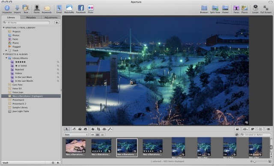The width and height of the screenshot is (274, 166).
Task: Select the Red Eye tool
Action: coord(104,129)
